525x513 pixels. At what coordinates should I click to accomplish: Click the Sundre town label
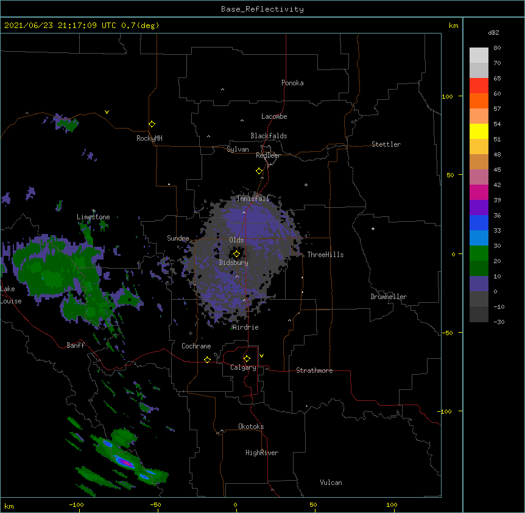tap(178, 238)
